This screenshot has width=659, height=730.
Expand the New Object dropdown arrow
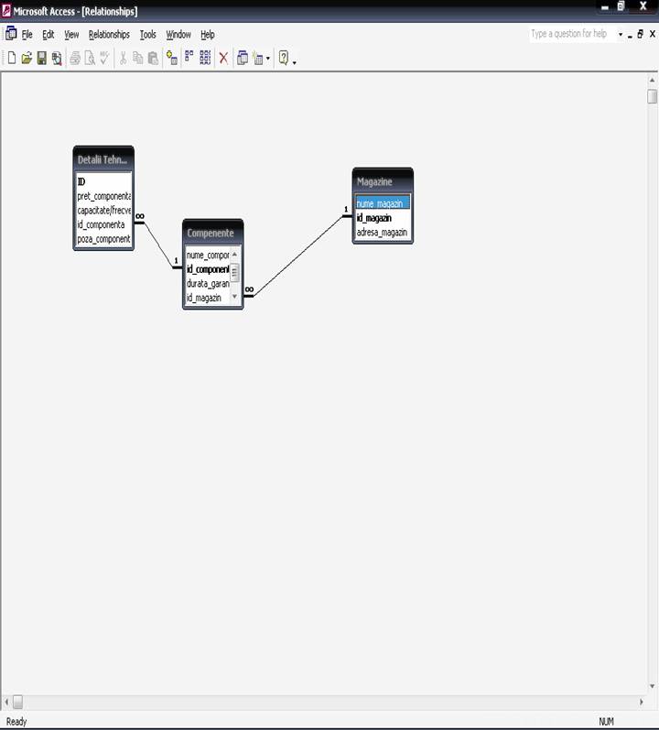tap(268, 59)
